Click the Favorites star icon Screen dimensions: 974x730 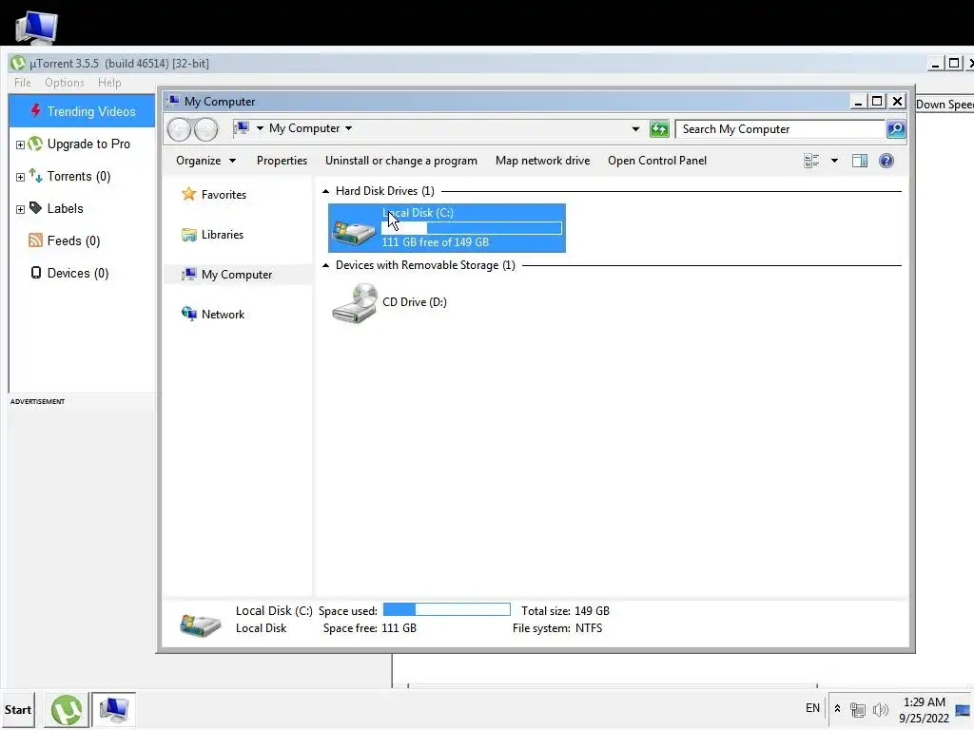point(189,194)
